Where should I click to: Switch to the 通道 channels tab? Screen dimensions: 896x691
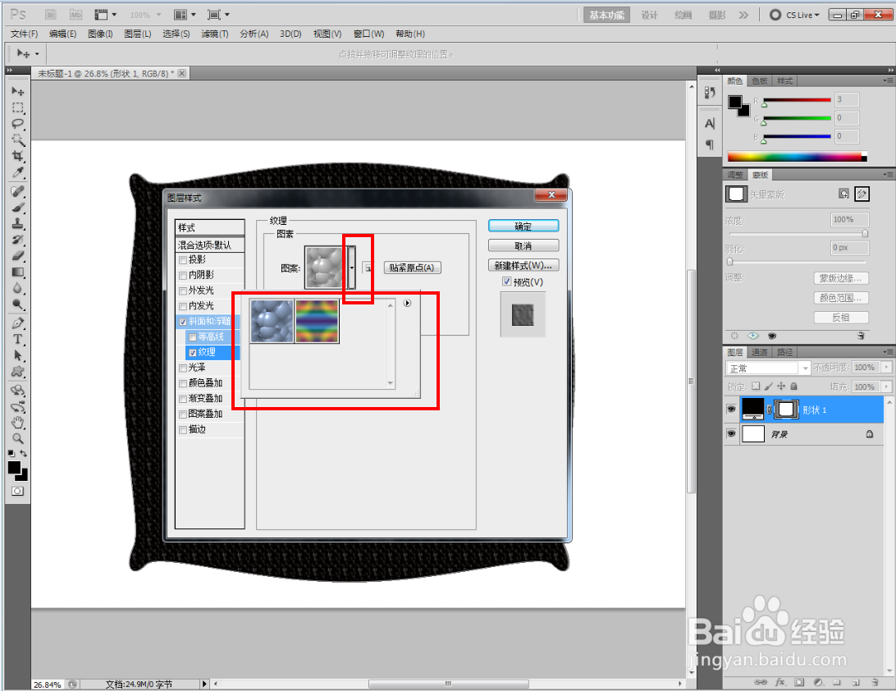pos(760,352)
